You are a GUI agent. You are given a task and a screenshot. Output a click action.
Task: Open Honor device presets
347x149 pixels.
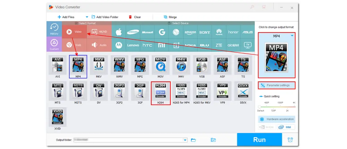click(x=233, y=32)
